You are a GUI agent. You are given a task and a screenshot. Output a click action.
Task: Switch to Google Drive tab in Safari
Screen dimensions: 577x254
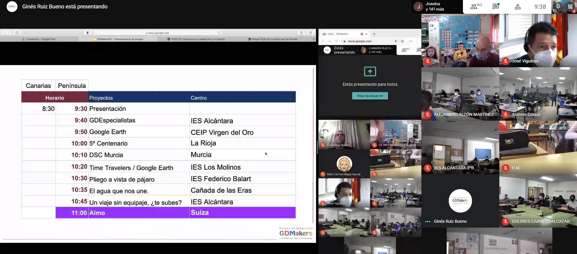(39, 39)
